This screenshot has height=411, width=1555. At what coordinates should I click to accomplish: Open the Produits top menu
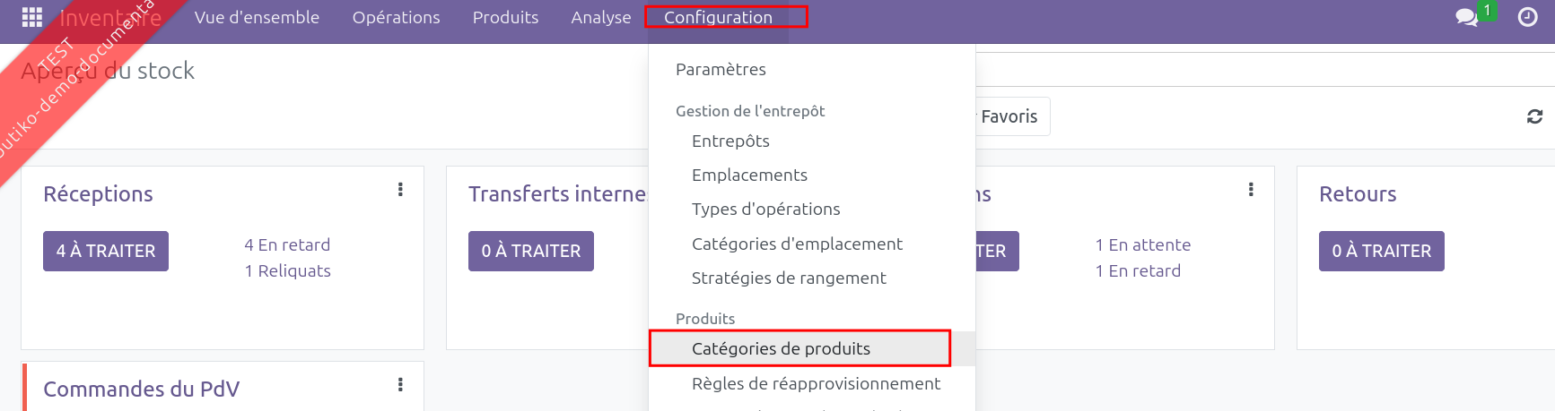coord(505,17)
